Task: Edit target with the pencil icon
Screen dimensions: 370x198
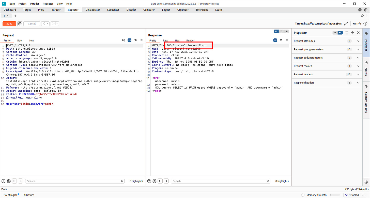Action: click(346, 24)
